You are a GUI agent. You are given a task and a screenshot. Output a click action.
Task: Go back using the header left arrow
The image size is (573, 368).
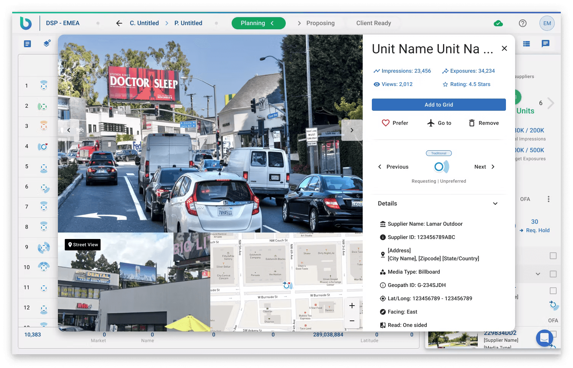click(119, 23)
